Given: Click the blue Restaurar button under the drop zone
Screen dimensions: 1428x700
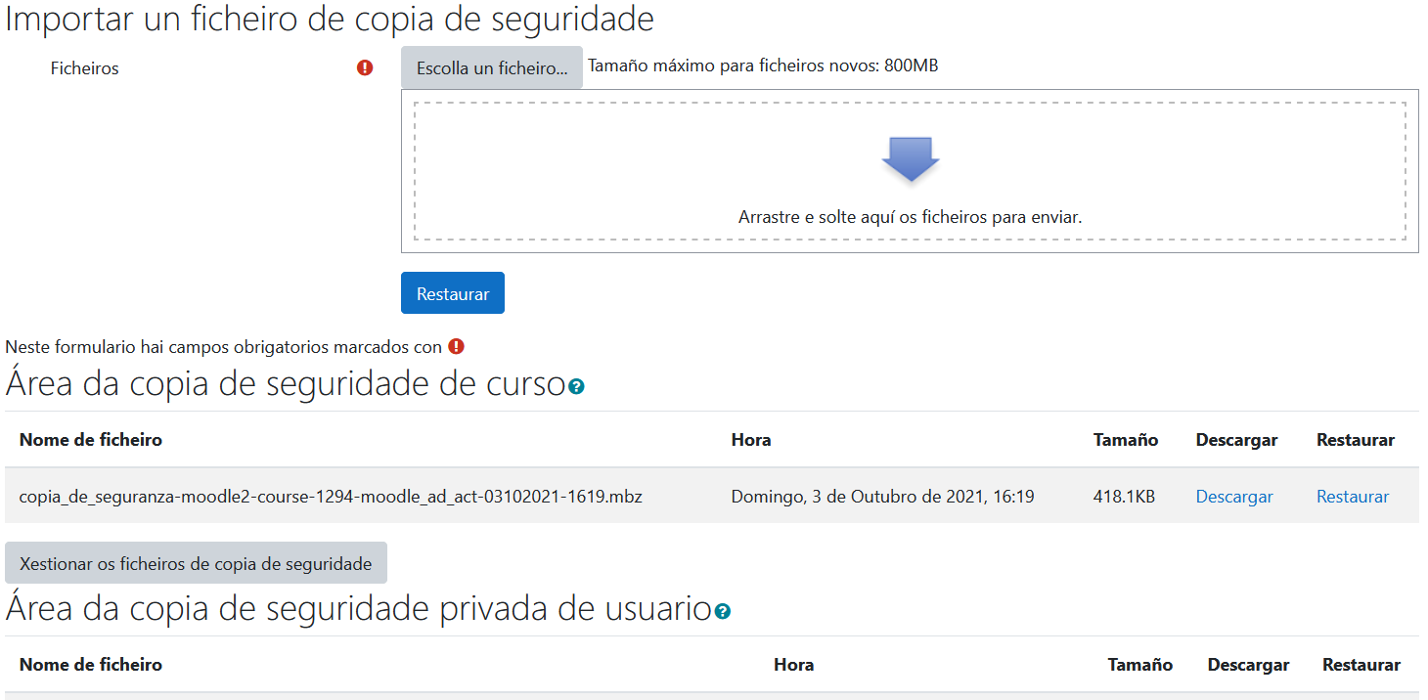Looking at the screenshot, I should pos(452,293).
